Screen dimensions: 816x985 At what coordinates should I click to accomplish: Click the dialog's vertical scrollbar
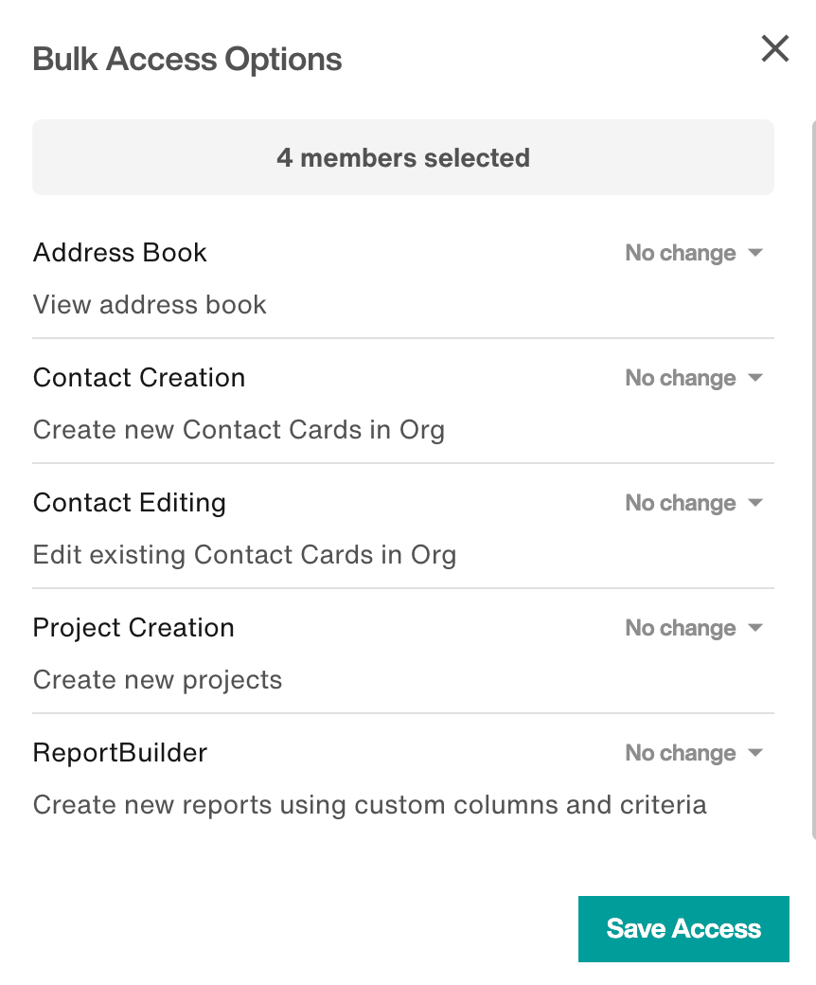coord(813,480)
